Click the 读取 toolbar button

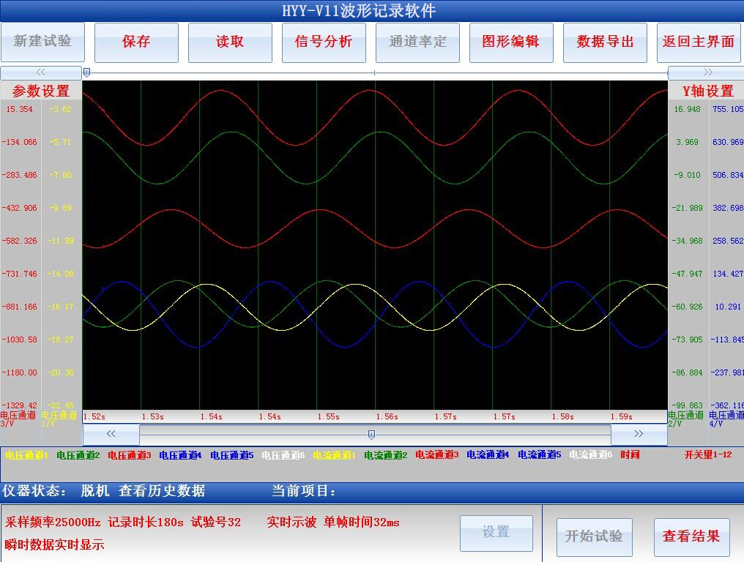click(x=230, y=42)
